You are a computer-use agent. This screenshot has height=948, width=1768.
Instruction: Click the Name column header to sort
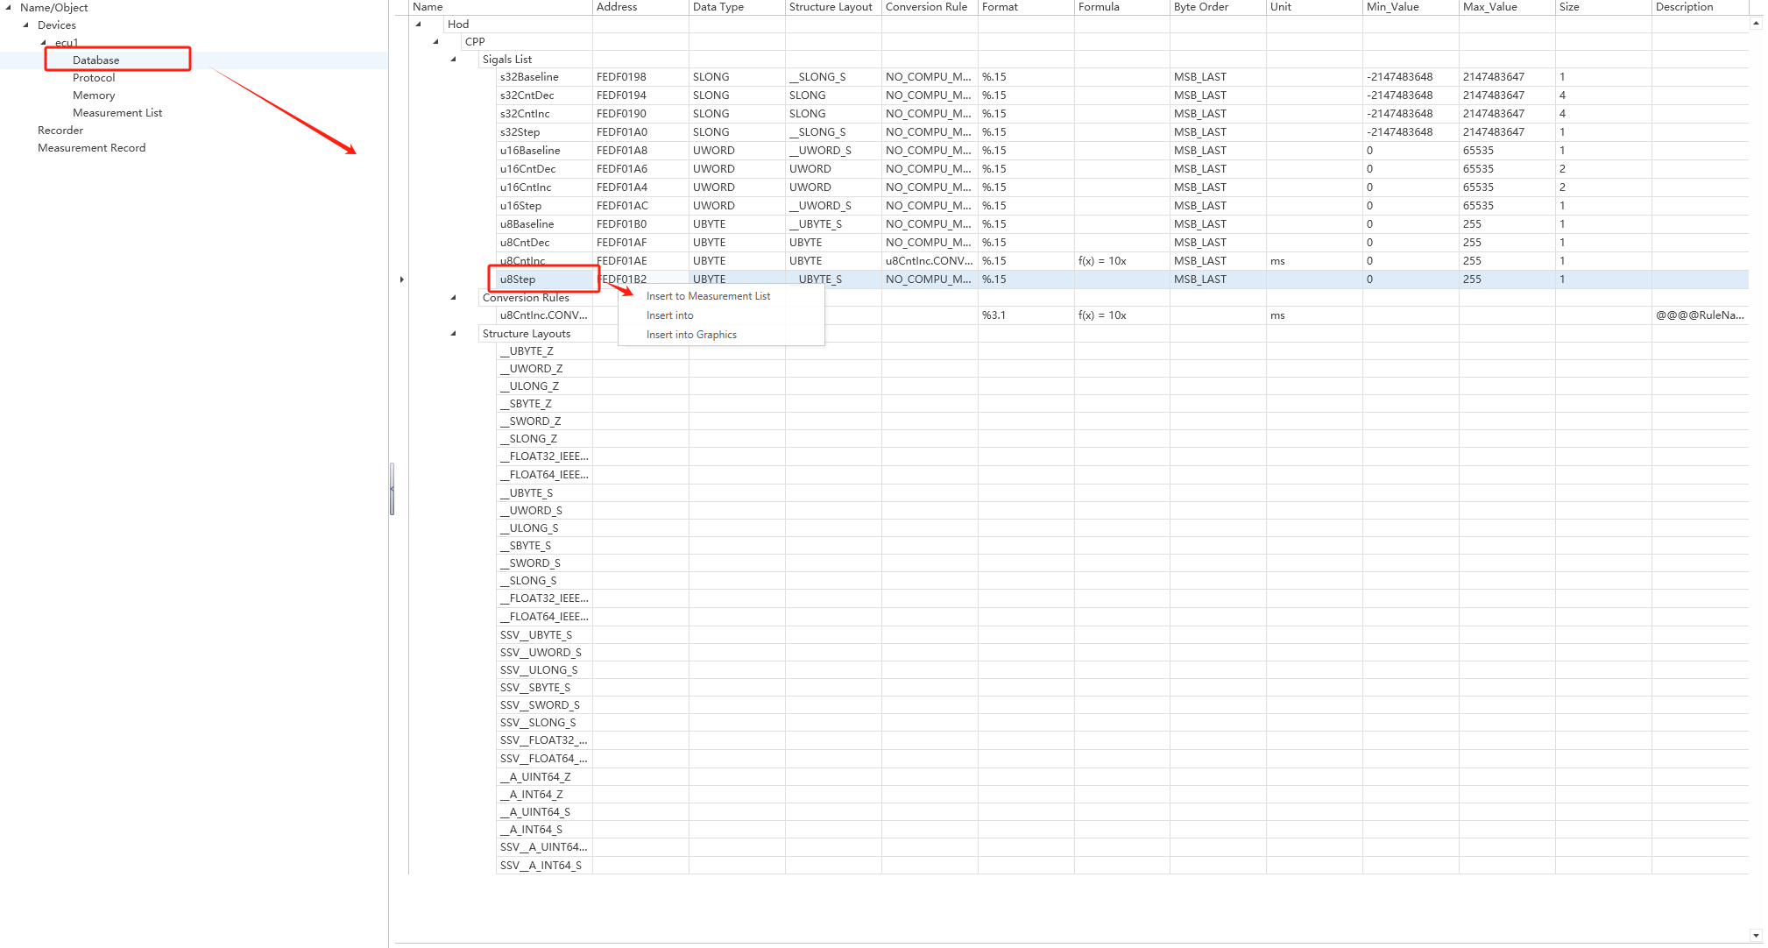click(428, 7)
